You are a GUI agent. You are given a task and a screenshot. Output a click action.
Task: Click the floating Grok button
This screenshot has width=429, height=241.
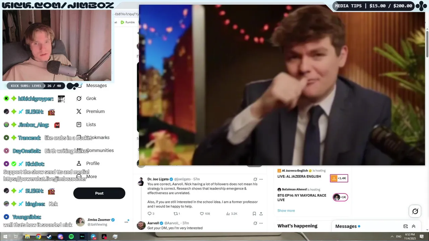415,211
